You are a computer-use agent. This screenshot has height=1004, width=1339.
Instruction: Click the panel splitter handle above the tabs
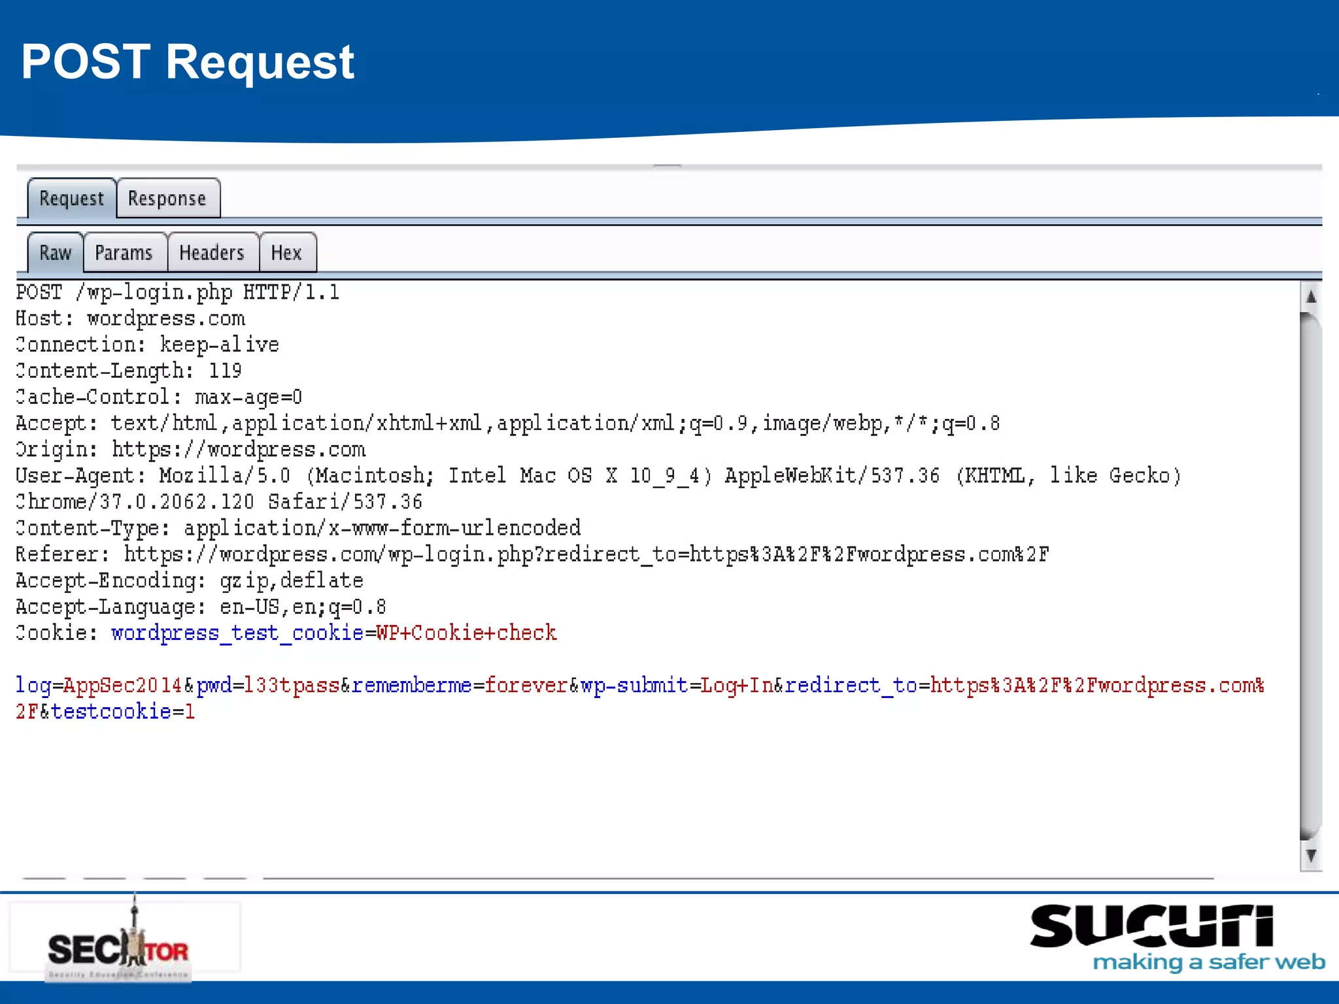pyautogui.click(x=667, y=166)
